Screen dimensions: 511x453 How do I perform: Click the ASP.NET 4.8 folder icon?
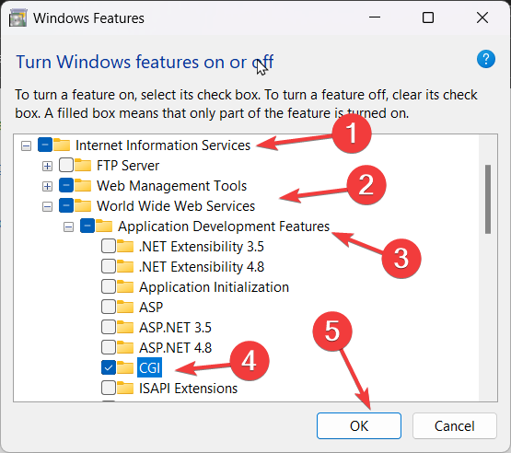[x=125, y=347]
